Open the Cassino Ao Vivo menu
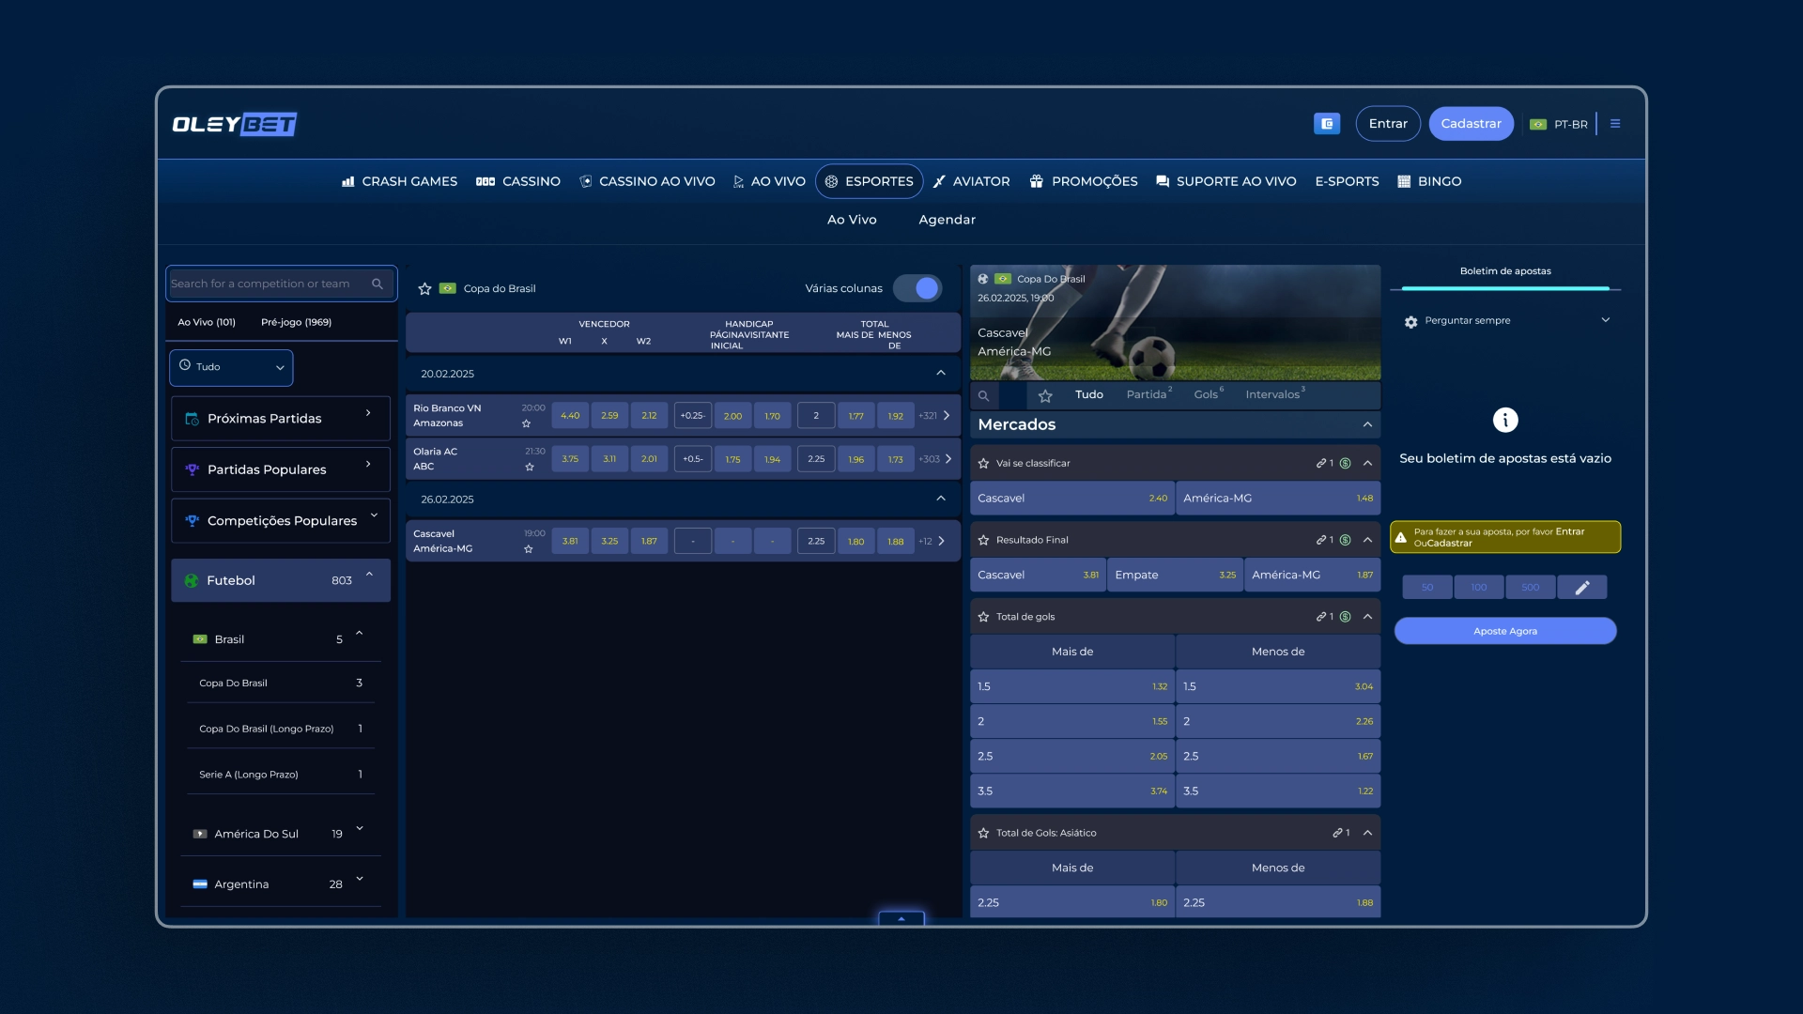This screenshot has height=1014, width=1803. [647, 181]
